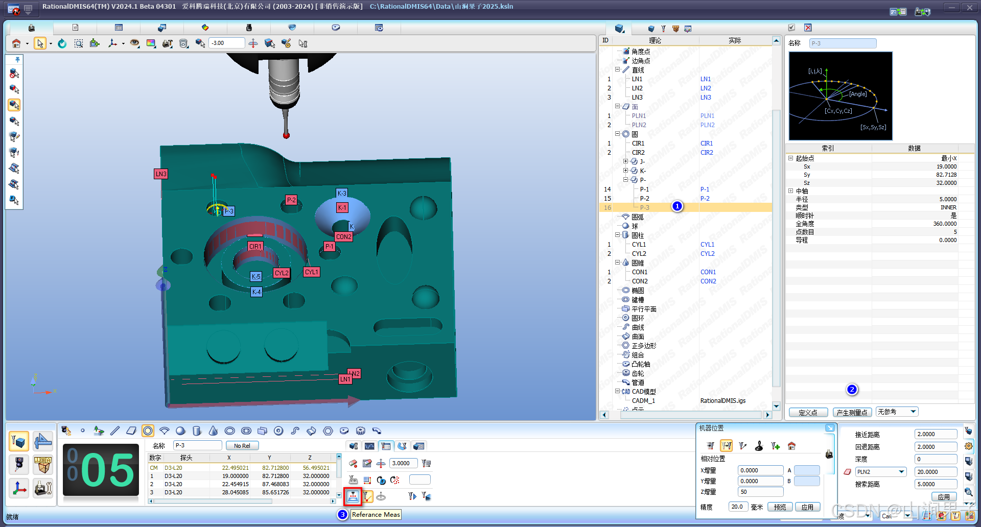Click the Z增量 field showing 50
Viewport: 981px width, 527px height.
point(760,492)
